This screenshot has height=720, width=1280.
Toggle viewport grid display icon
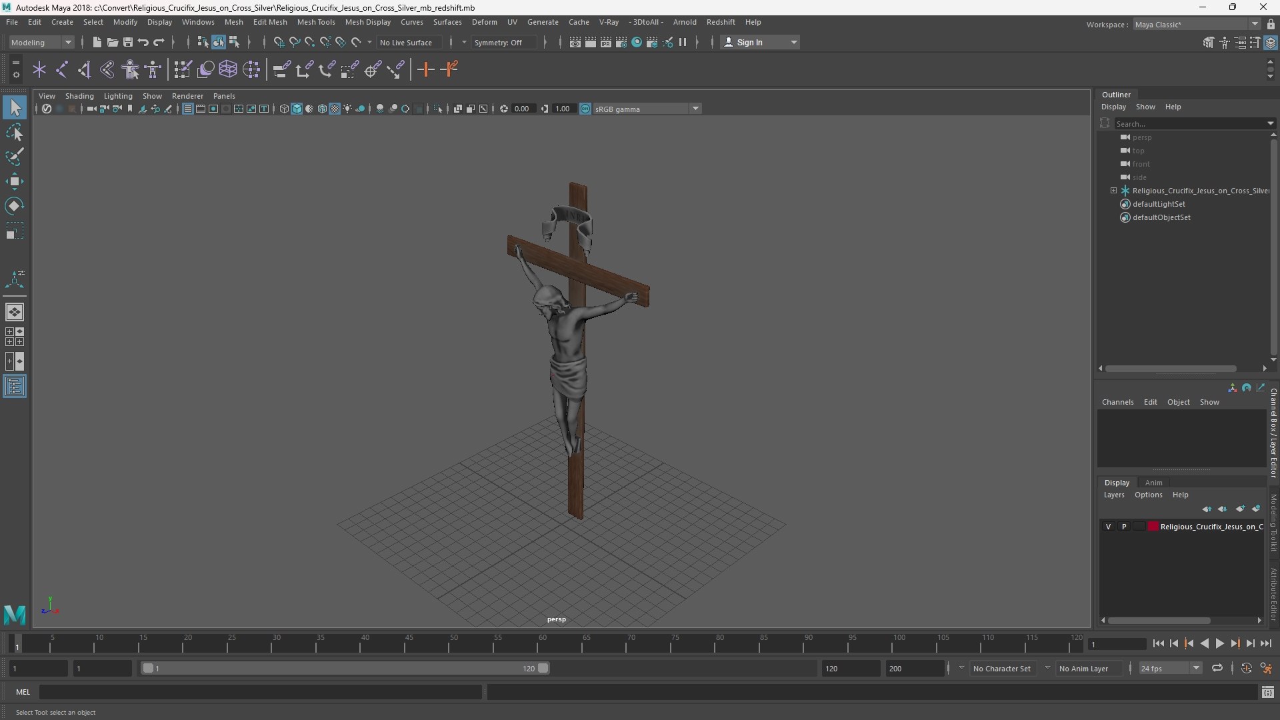(x=188, y=109)
